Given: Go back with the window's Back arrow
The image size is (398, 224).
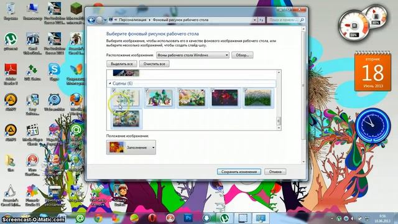Looking at the screenshot, I should pyautogui.click(x=91, y=20).
